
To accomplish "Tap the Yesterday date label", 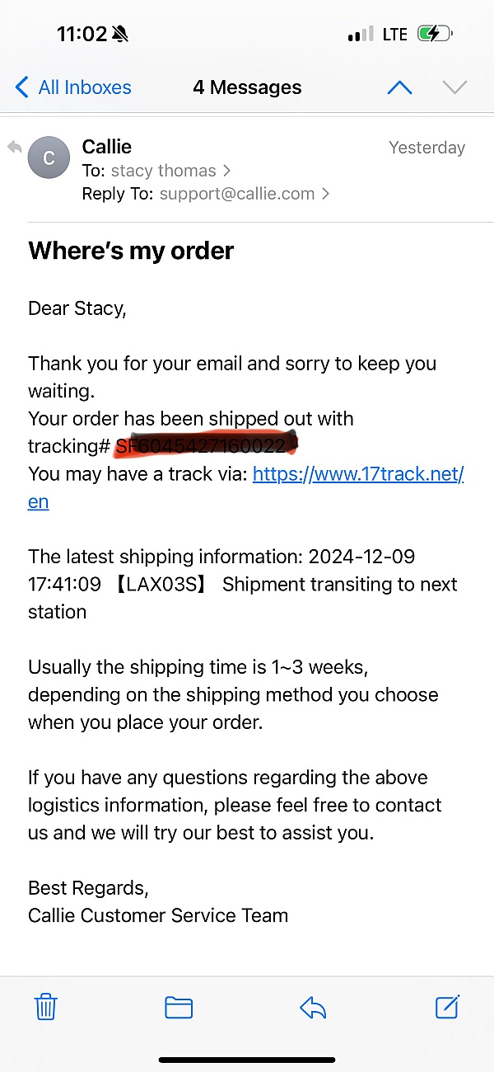I will click(x=426, y=148).
